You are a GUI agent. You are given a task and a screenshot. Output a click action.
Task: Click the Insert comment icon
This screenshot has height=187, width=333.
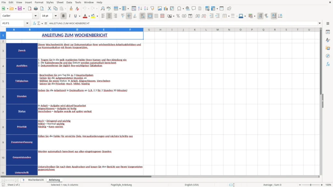pos(194,8)
